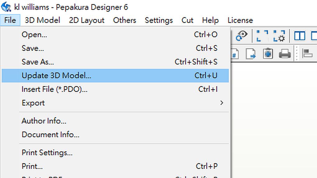Screen dimensions: 317x178
Task: Open the 2D Layout menu
Action: [87, 20]
